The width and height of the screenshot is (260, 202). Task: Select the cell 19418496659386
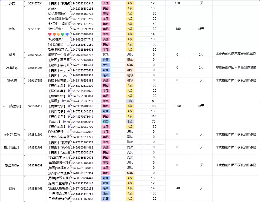coord(82,80)
